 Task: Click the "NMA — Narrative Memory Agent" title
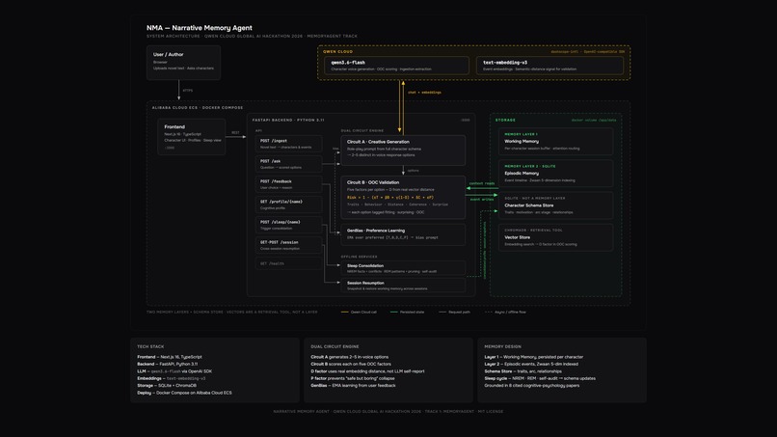point(200,28)
